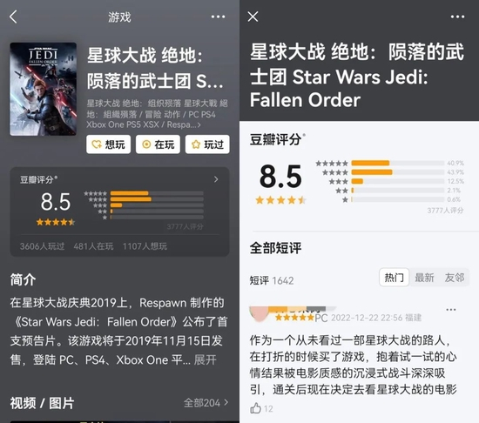Open the Jedi Fallen Order cover image
This screenshot has height=423, width=479.
tap(43, 89)
